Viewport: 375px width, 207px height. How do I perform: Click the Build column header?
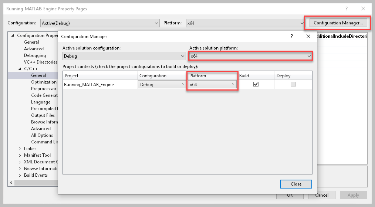click(256, 76)
